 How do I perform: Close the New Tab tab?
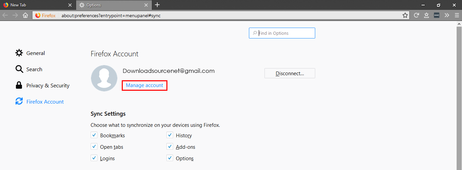(70, 5)
